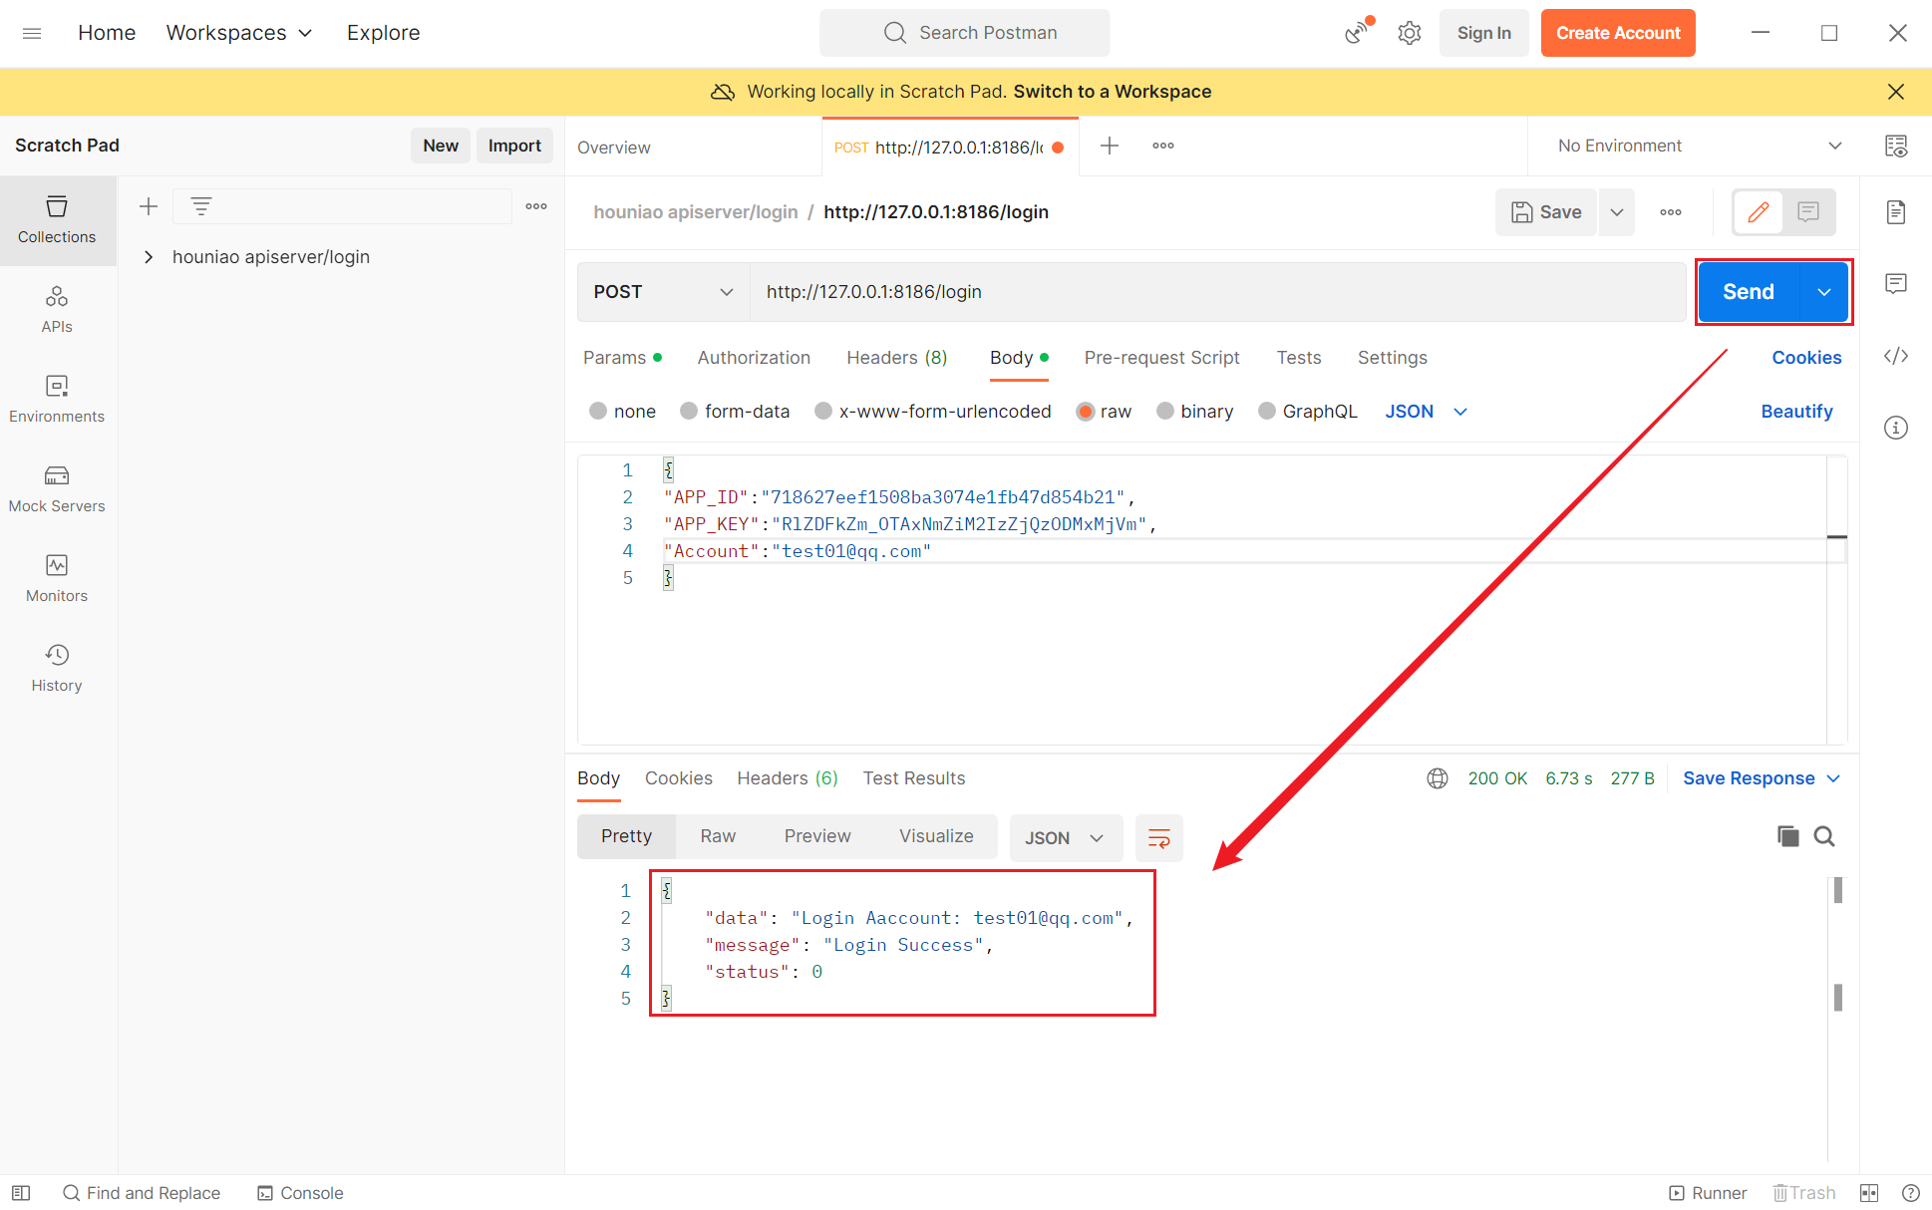Dismiss the Scratch Pad banner
The image size is (1932, 1210).
click(1896, 92)
